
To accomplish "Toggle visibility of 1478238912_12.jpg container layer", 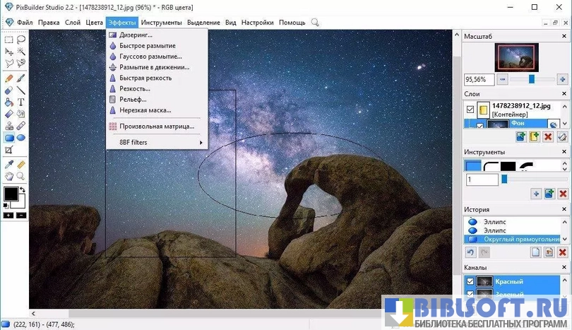I will (470, 110).
